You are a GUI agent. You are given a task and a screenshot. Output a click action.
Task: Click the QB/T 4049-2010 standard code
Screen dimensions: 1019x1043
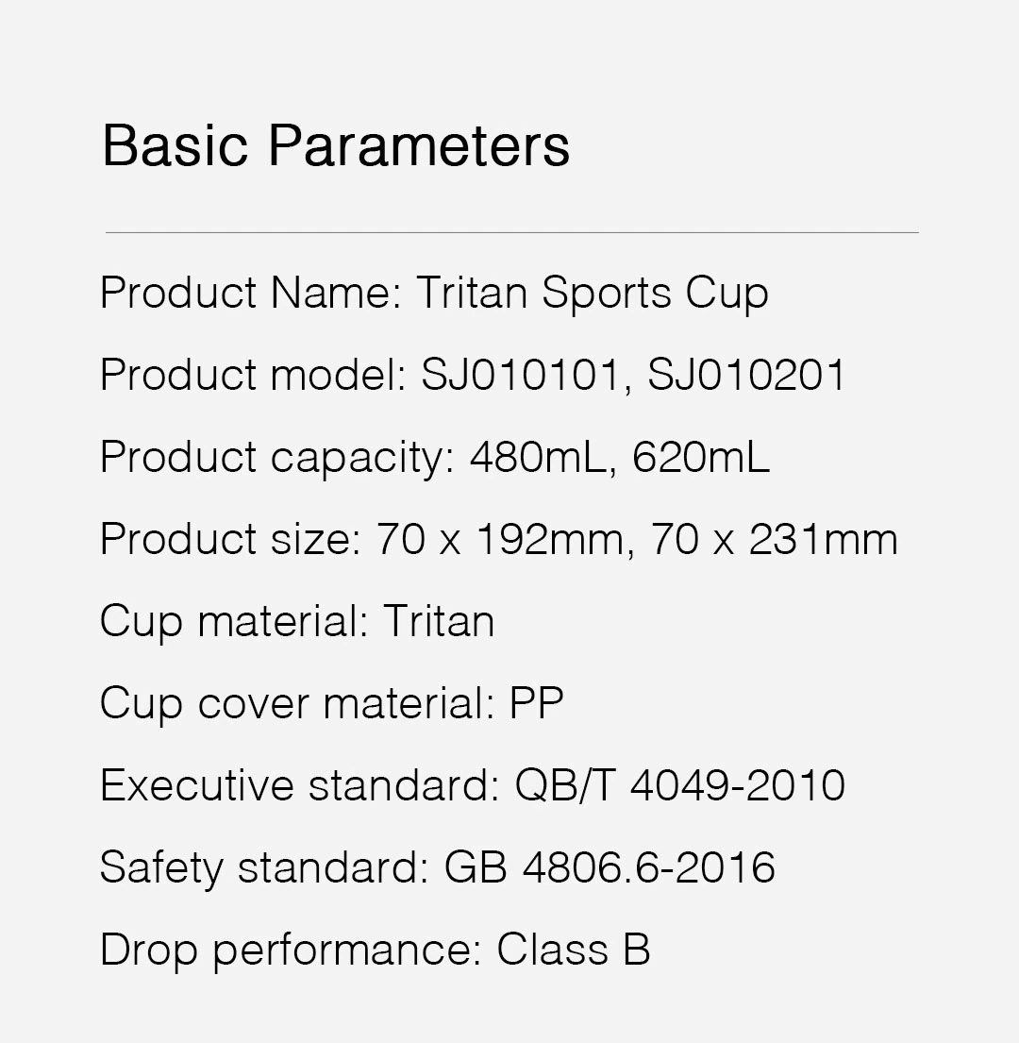(x=679, y=786)
